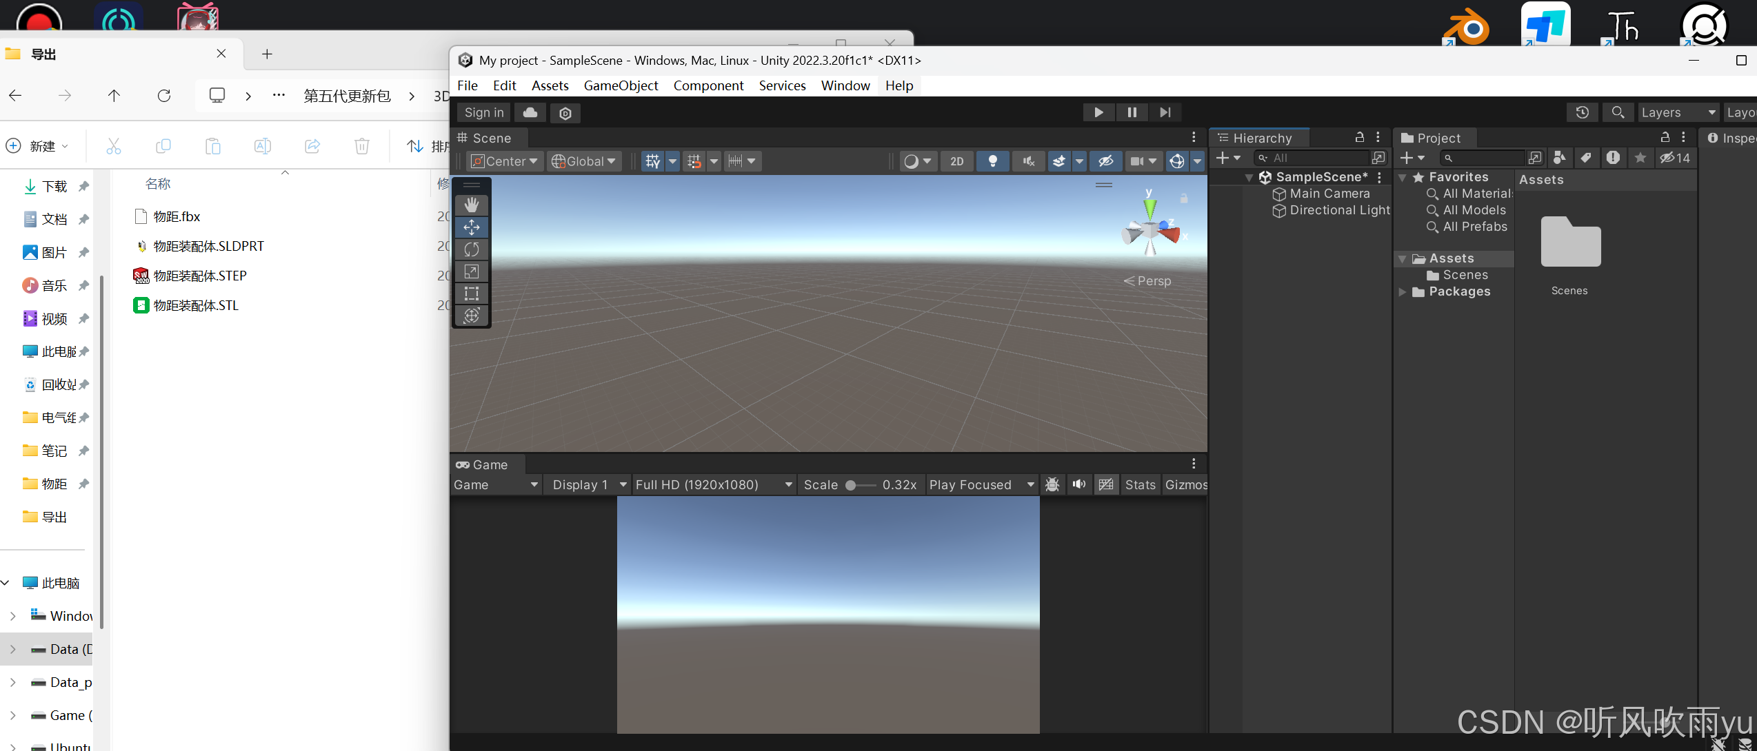1757x751 pixels.
Task: Select the 物距.fbx file
Action: coord(177,216)
